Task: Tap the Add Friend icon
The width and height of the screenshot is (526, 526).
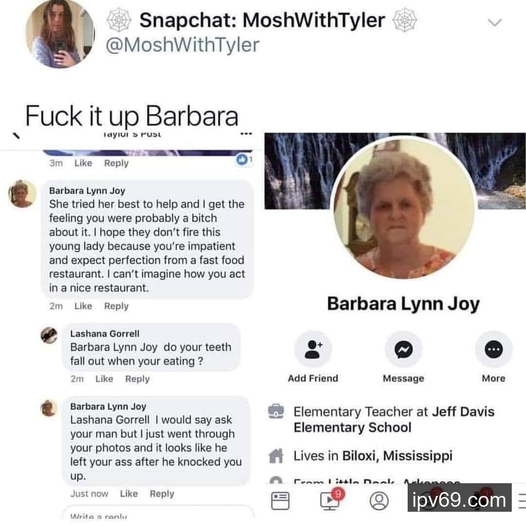Action: coord(313,349)
